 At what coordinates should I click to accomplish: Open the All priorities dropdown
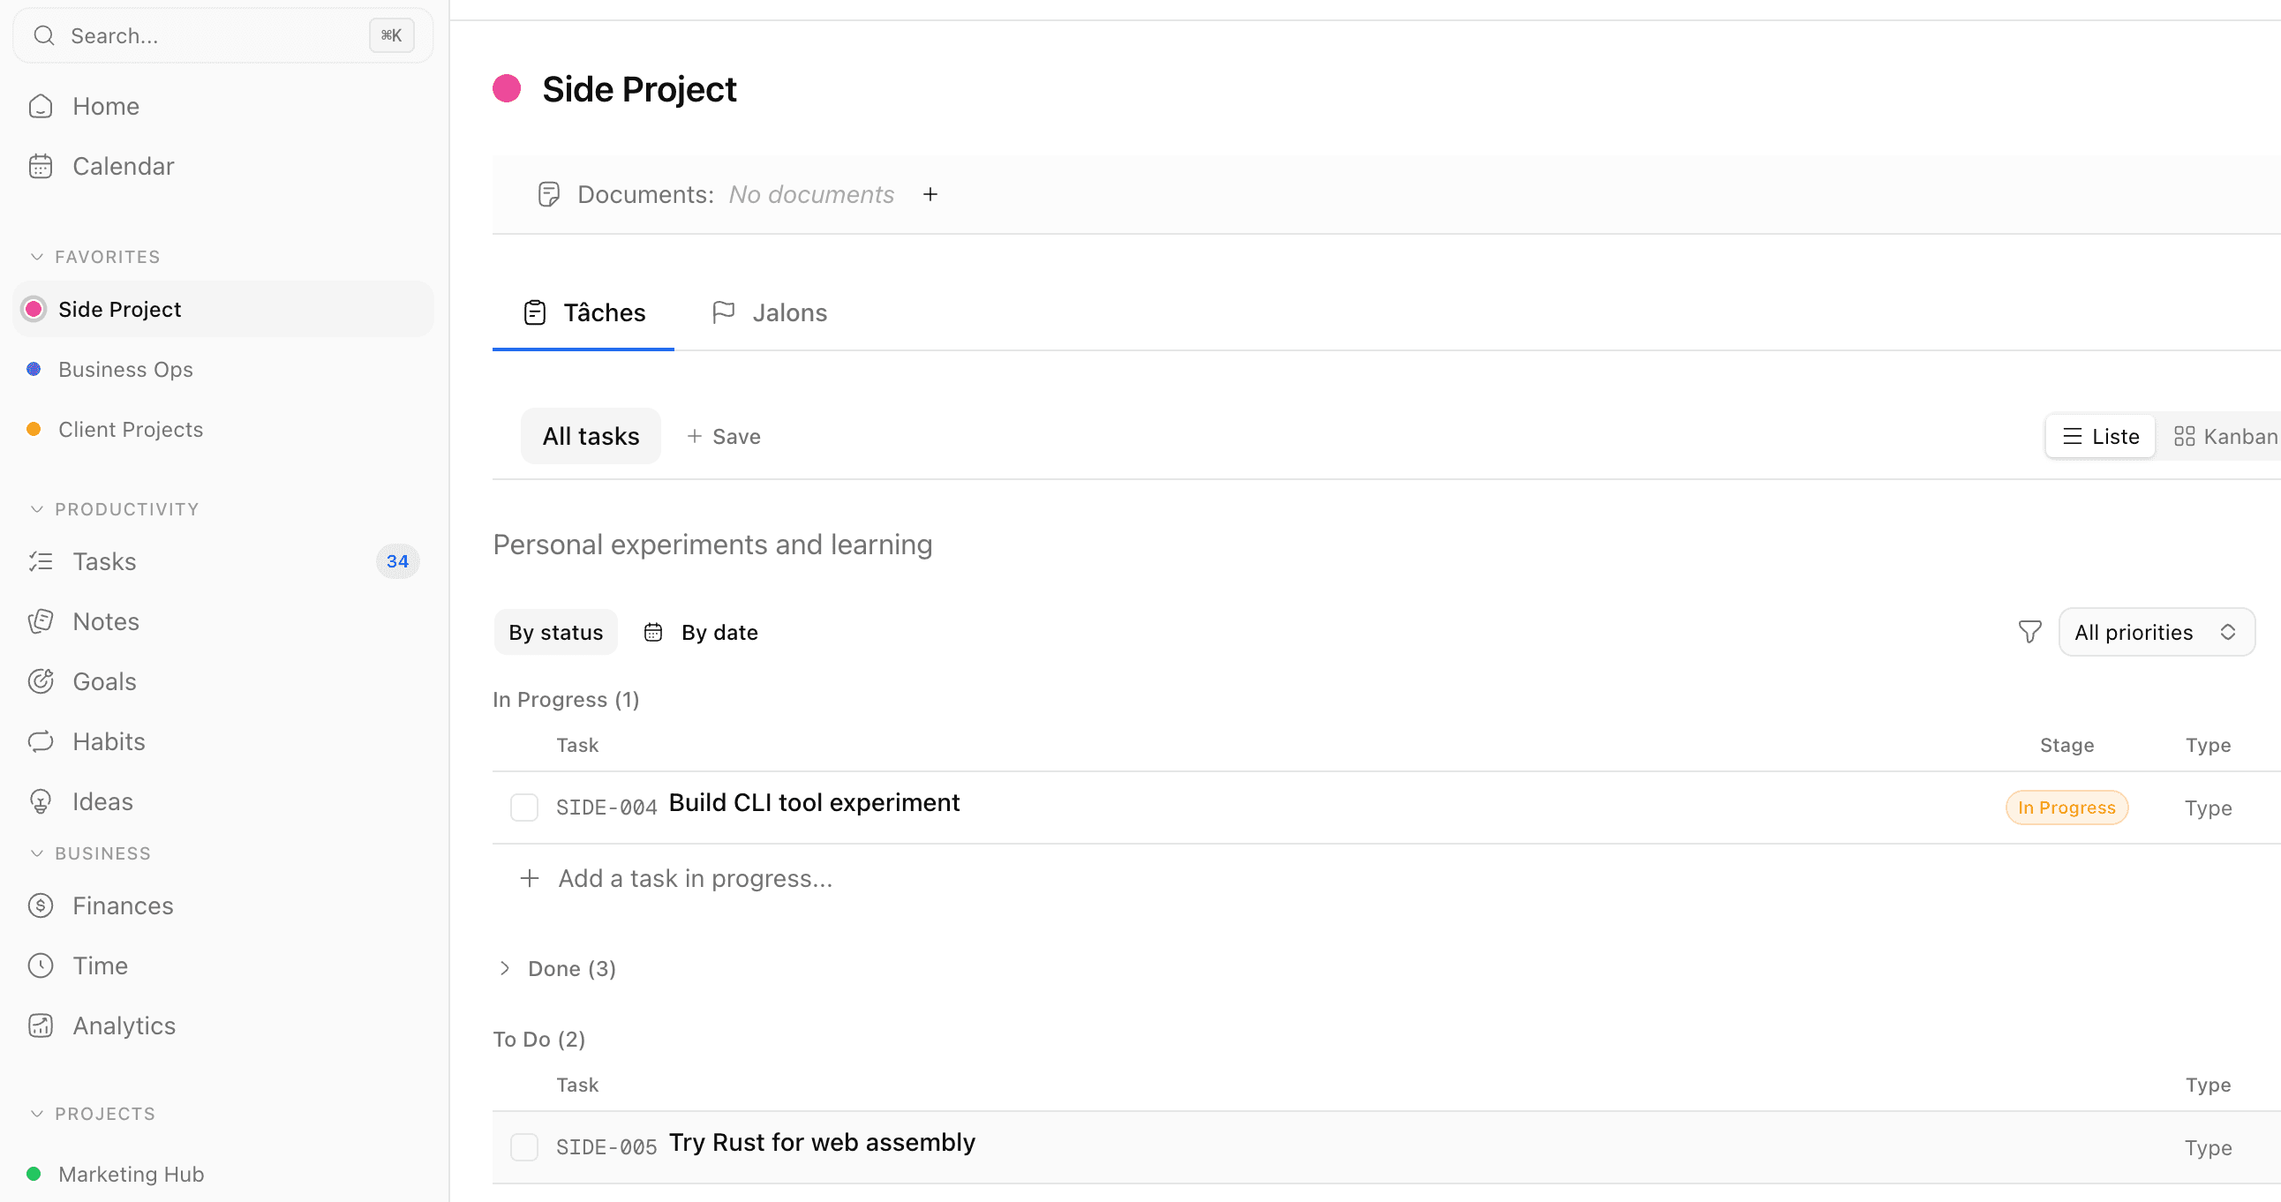[2157, 631]
